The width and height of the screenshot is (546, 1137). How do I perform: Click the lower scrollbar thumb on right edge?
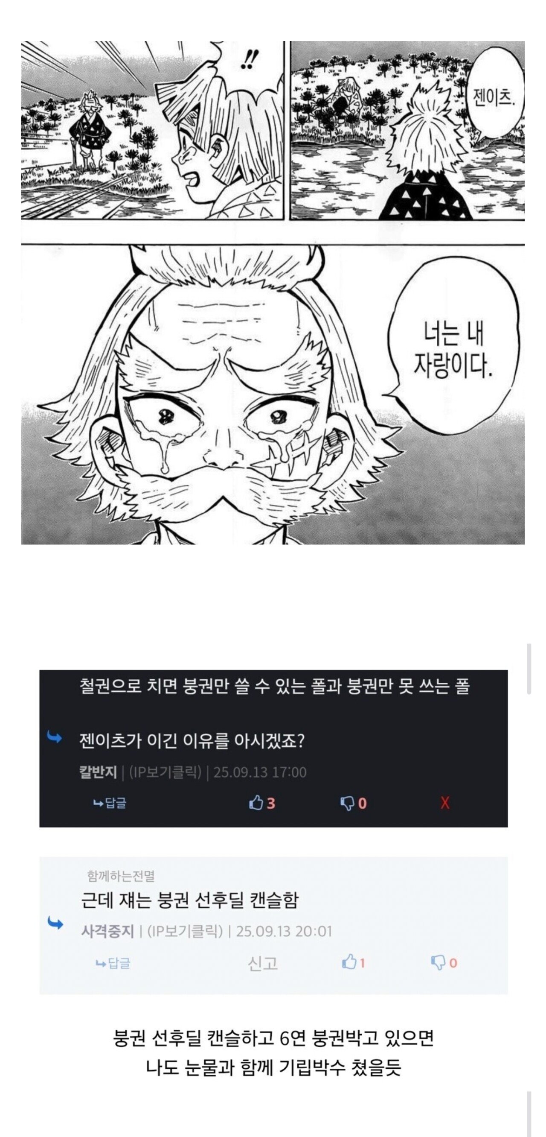(529, 1114)
